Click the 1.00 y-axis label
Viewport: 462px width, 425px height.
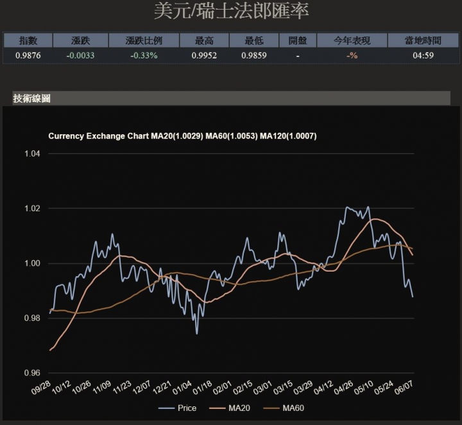(x=32, y=263)
